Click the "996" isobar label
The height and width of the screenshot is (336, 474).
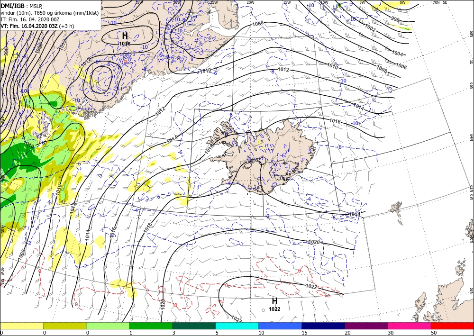pos(6,51)
